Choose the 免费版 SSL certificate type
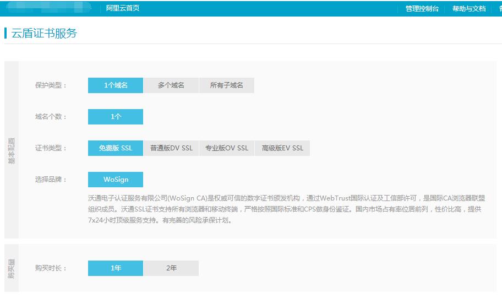502x298 pixels. coord(116,148)
